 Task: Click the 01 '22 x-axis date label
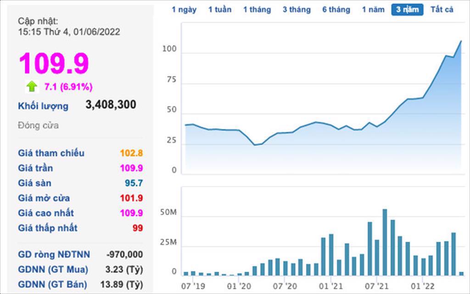422,286
